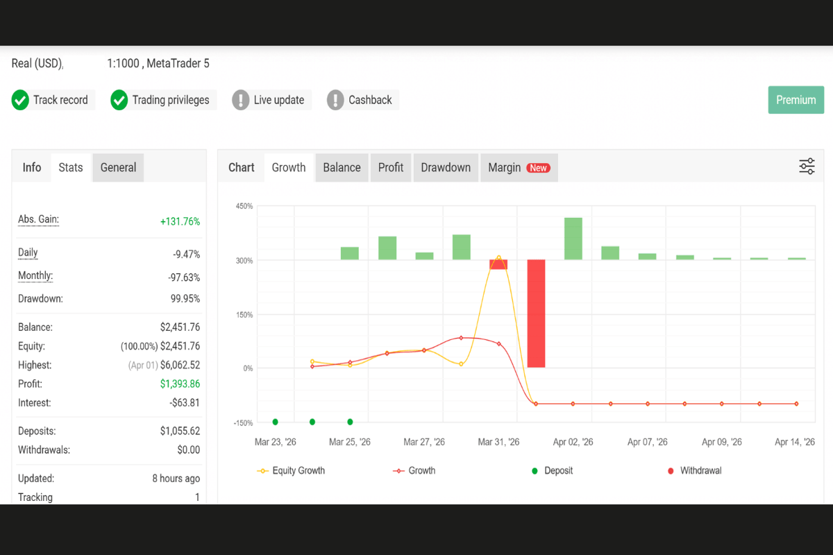Click the Balance row label in stats
This screenshot has height=555, width=833.
coord(35,327)
